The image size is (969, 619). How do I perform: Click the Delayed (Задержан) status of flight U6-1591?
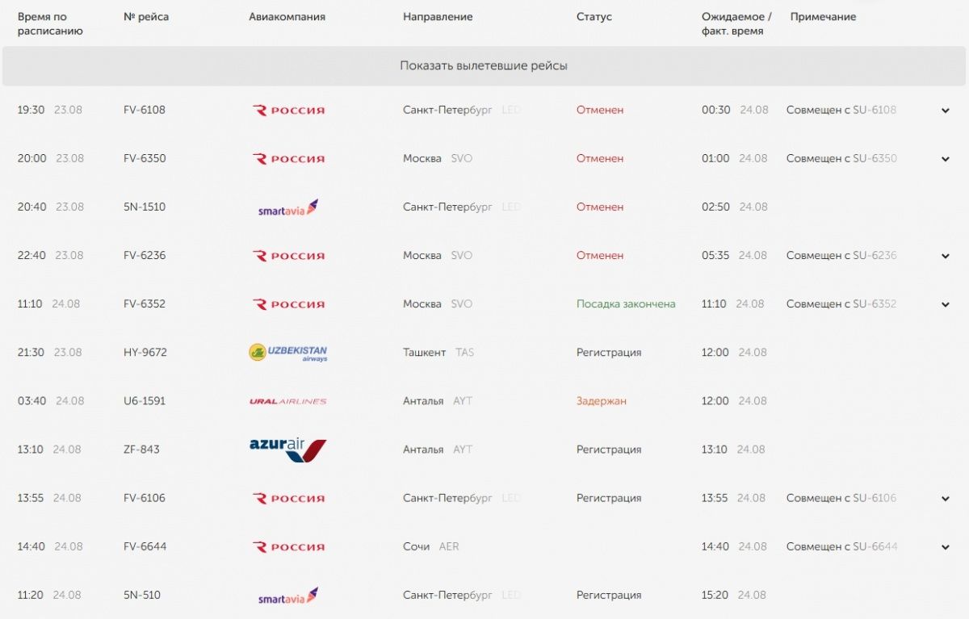click(x=602, y=401)
